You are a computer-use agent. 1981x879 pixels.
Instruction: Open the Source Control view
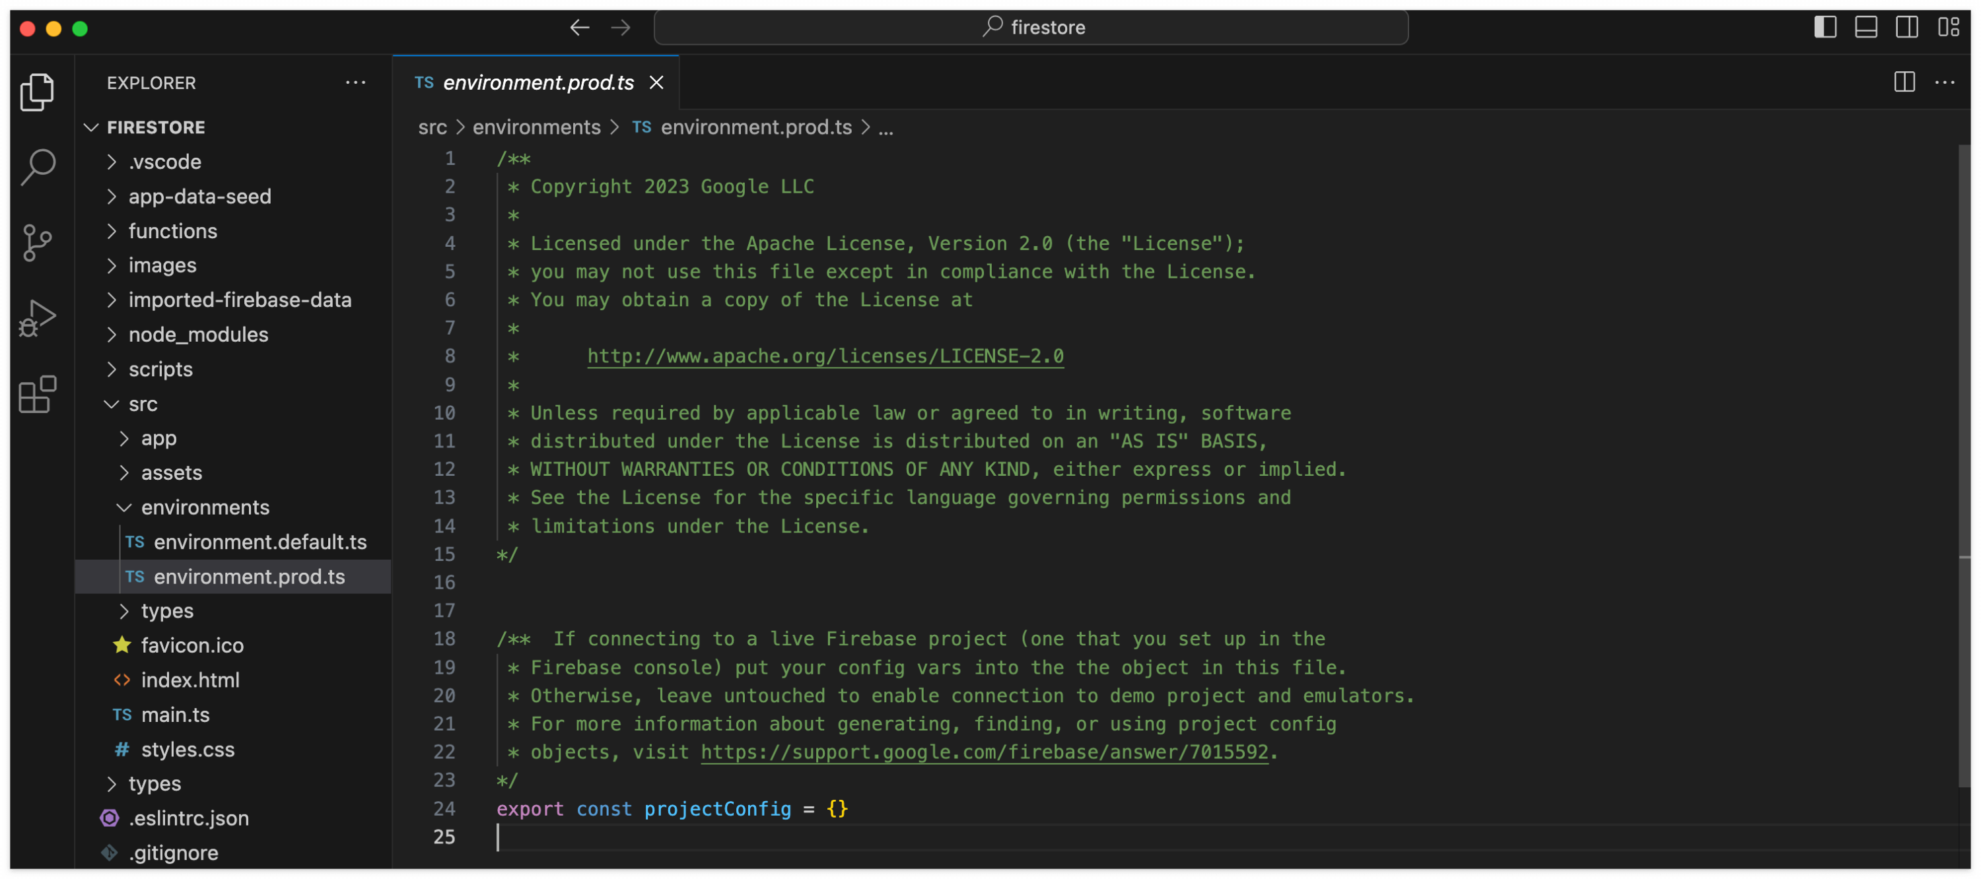click(x=37, y=243)
